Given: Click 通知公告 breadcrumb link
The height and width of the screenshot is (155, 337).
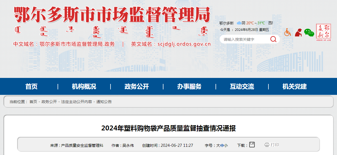Looking at the screenshot, I should coord(104,102).
